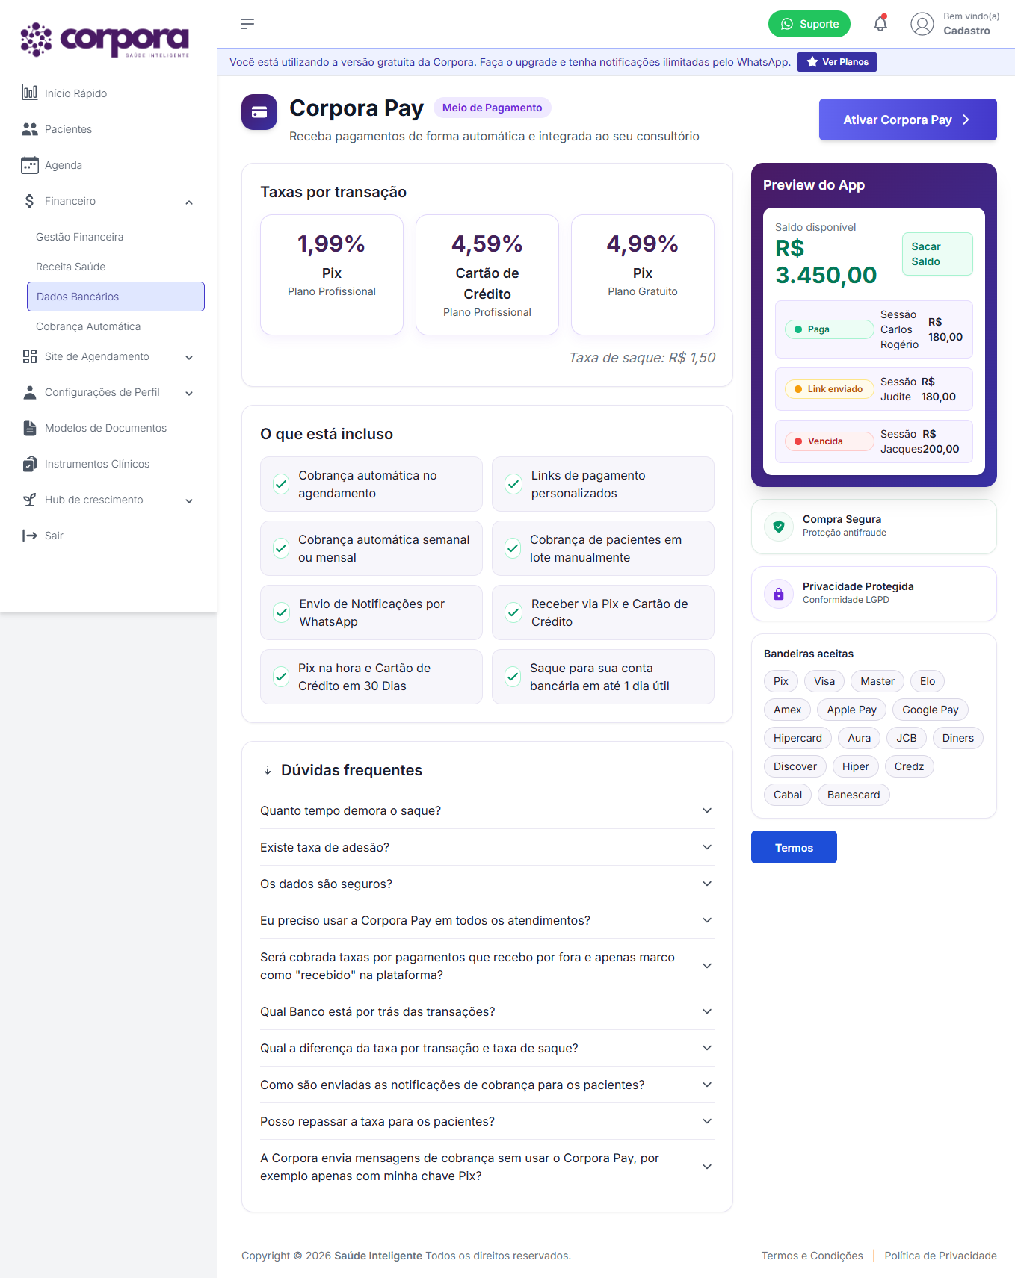Click the Configurações de Perfil person icon
Image resolution: width=1015 pixels, height=1278 pixels.
[x=30, y=392]
